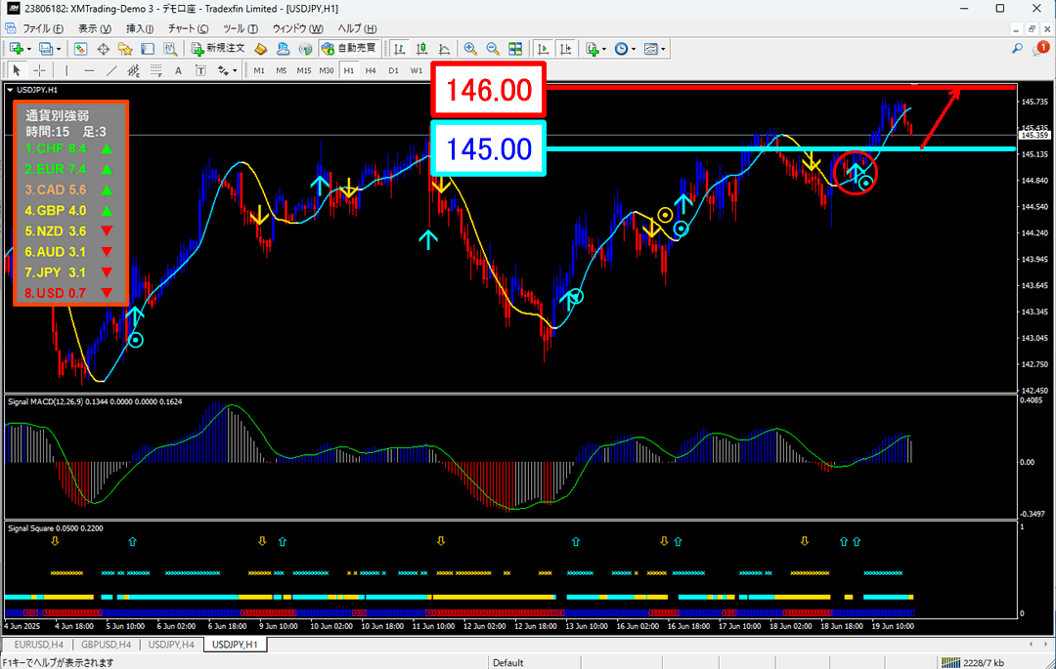Switch chart to Bar Chart mode

point(399,49)
